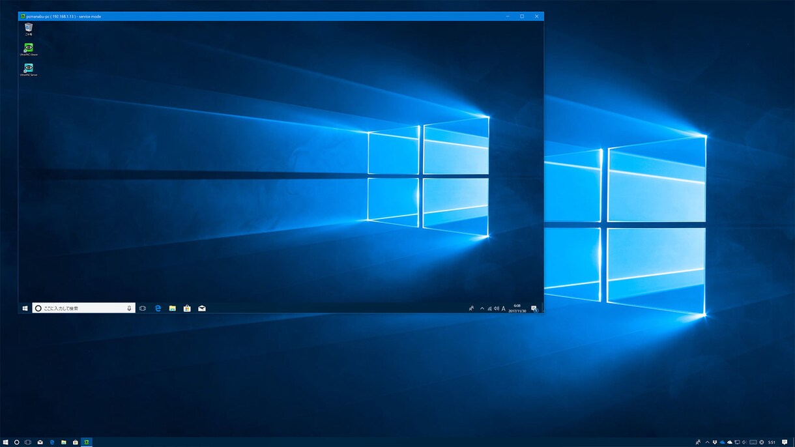Open Dropbox in the local tray
Viewport: 795px width, 447px height.
coord(715,442)
